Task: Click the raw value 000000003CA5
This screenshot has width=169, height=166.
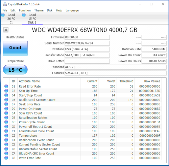Action: click(x=150, y=131)
